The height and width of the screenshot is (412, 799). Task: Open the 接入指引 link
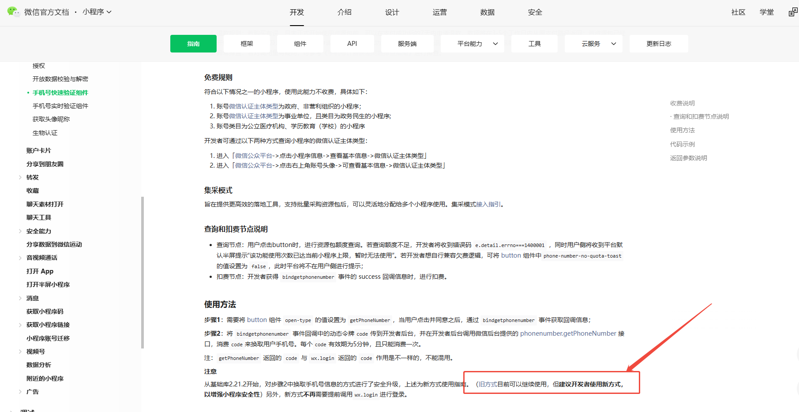(x=488, y=204)
